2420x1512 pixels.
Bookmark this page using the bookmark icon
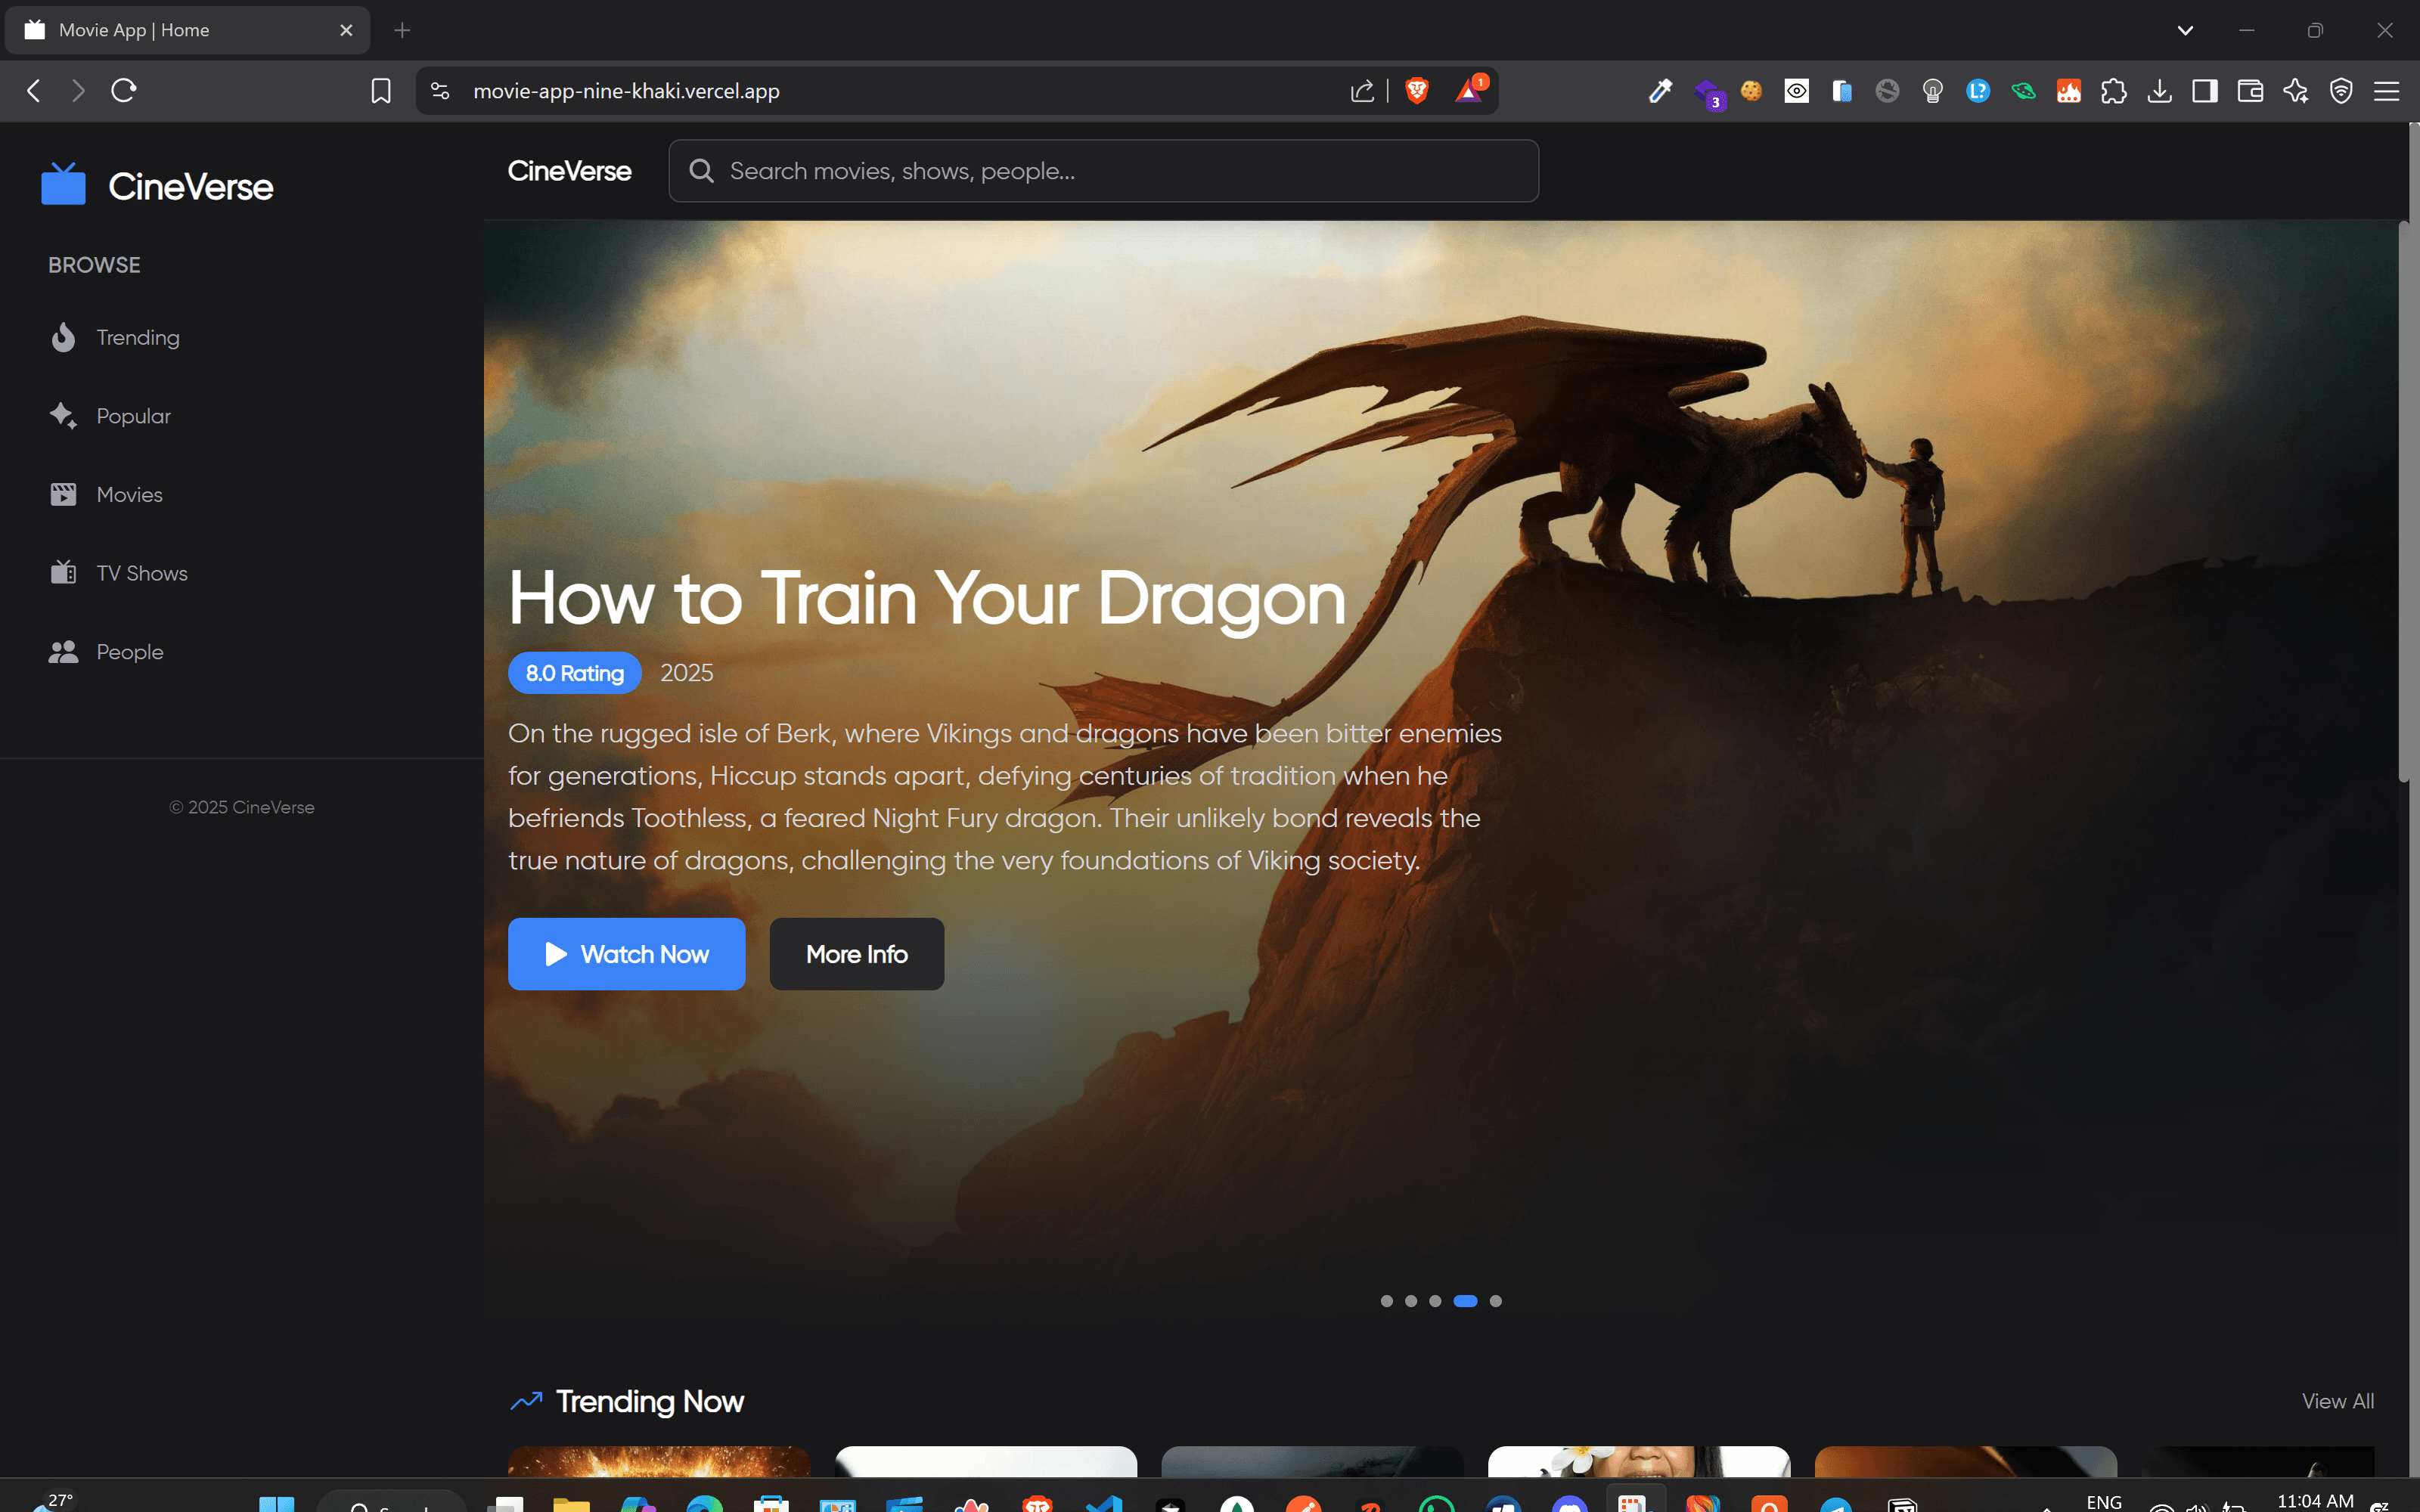pyautogui.click(x=381, y=91)
